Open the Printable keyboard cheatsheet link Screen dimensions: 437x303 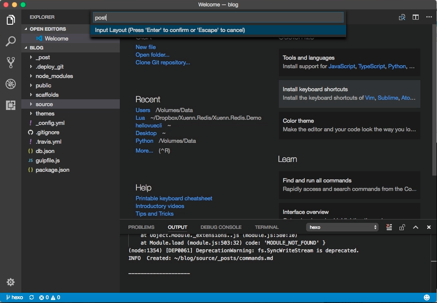click(174, 198)
